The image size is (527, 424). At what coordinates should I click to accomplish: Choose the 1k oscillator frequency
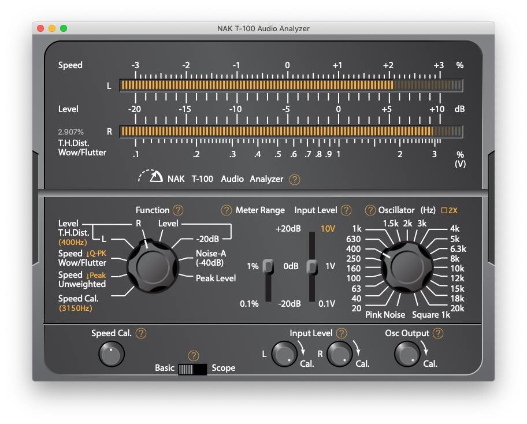pyautogui.click(x=357, y=229)
